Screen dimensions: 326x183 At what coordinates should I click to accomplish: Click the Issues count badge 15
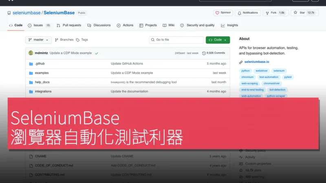pos(48,25)
